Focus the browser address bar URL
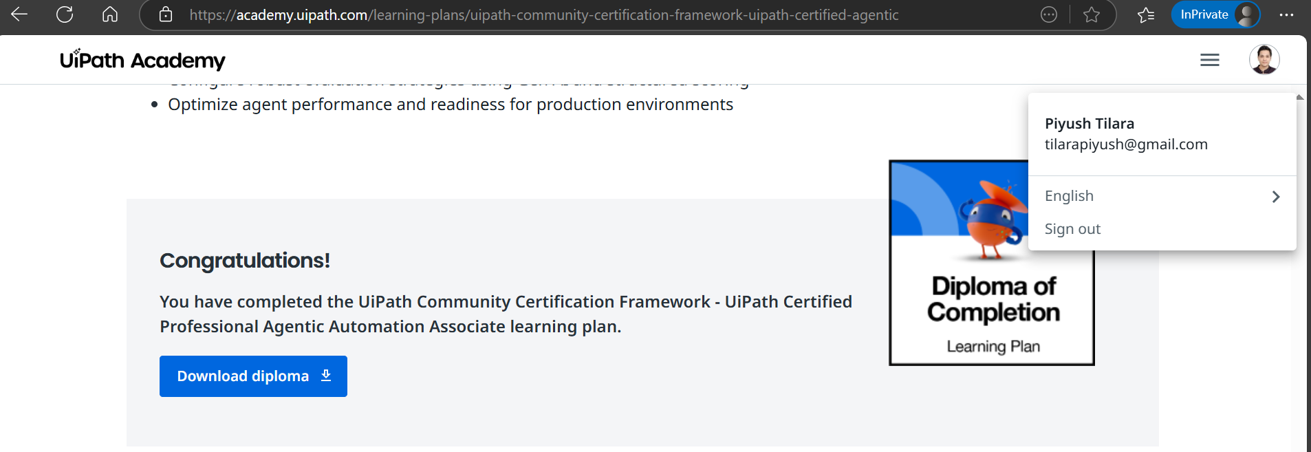 (x=543, y=15)
